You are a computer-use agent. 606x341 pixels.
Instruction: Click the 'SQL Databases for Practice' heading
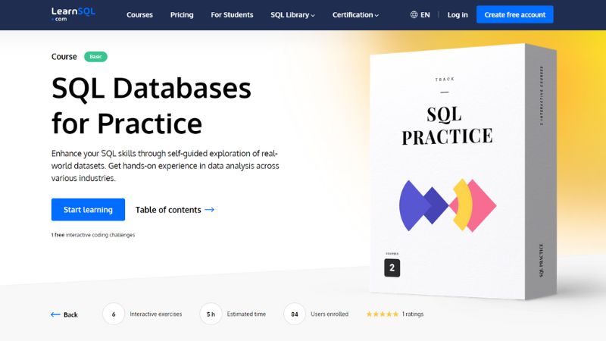pos(151,105)
